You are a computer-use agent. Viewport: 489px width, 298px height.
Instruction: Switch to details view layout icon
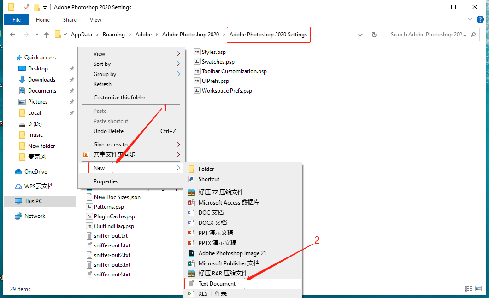[x=468, y=289]
